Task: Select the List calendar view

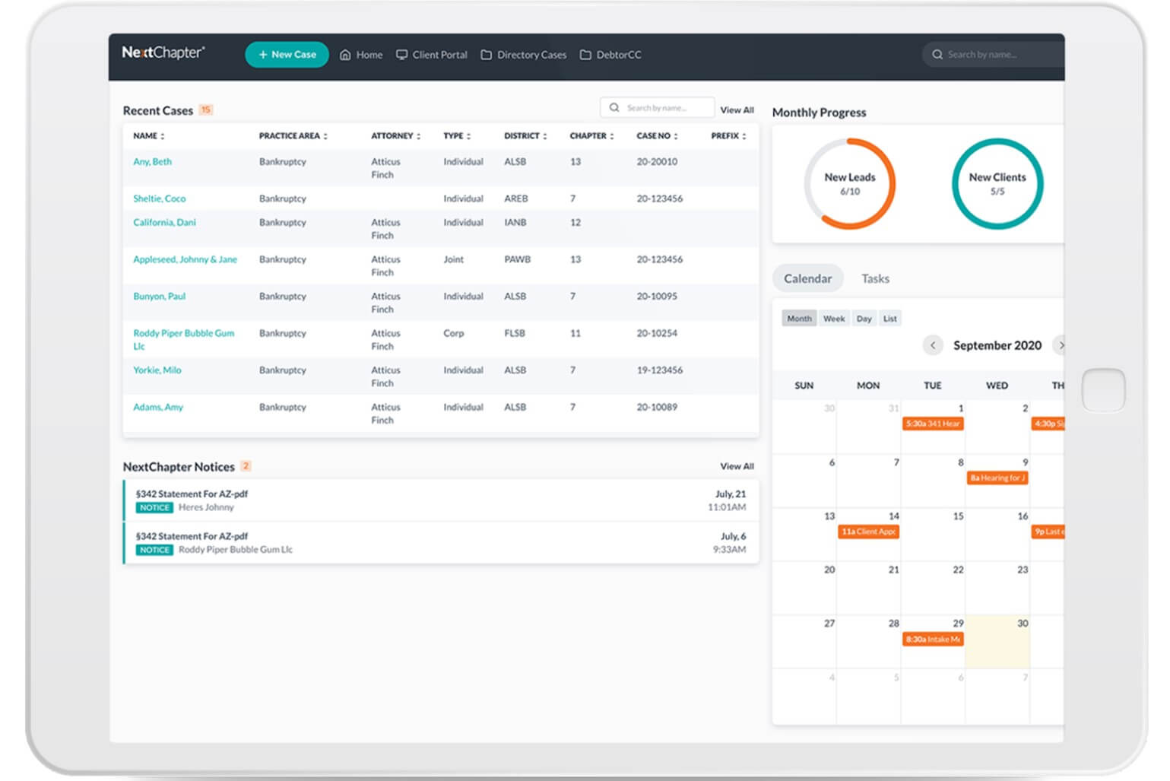Action: [x=889, y=319]
